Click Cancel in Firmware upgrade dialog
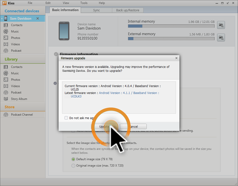 click(x=133, y=127)
